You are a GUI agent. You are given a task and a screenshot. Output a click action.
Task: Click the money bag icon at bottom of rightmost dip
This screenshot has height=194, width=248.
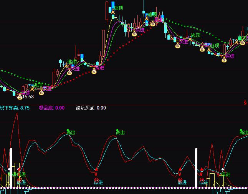pyautogui.click(x=224, y=60)
